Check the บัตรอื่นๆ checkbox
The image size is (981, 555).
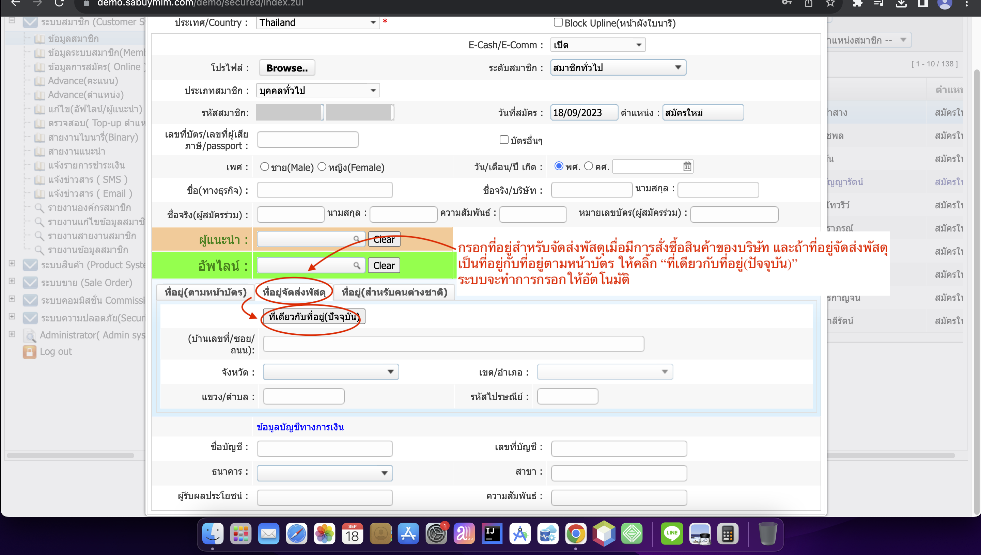click(504, 140)
